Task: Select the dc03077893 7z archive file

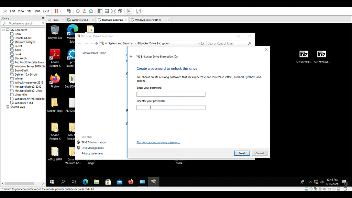Action: (x=304, y=57)
